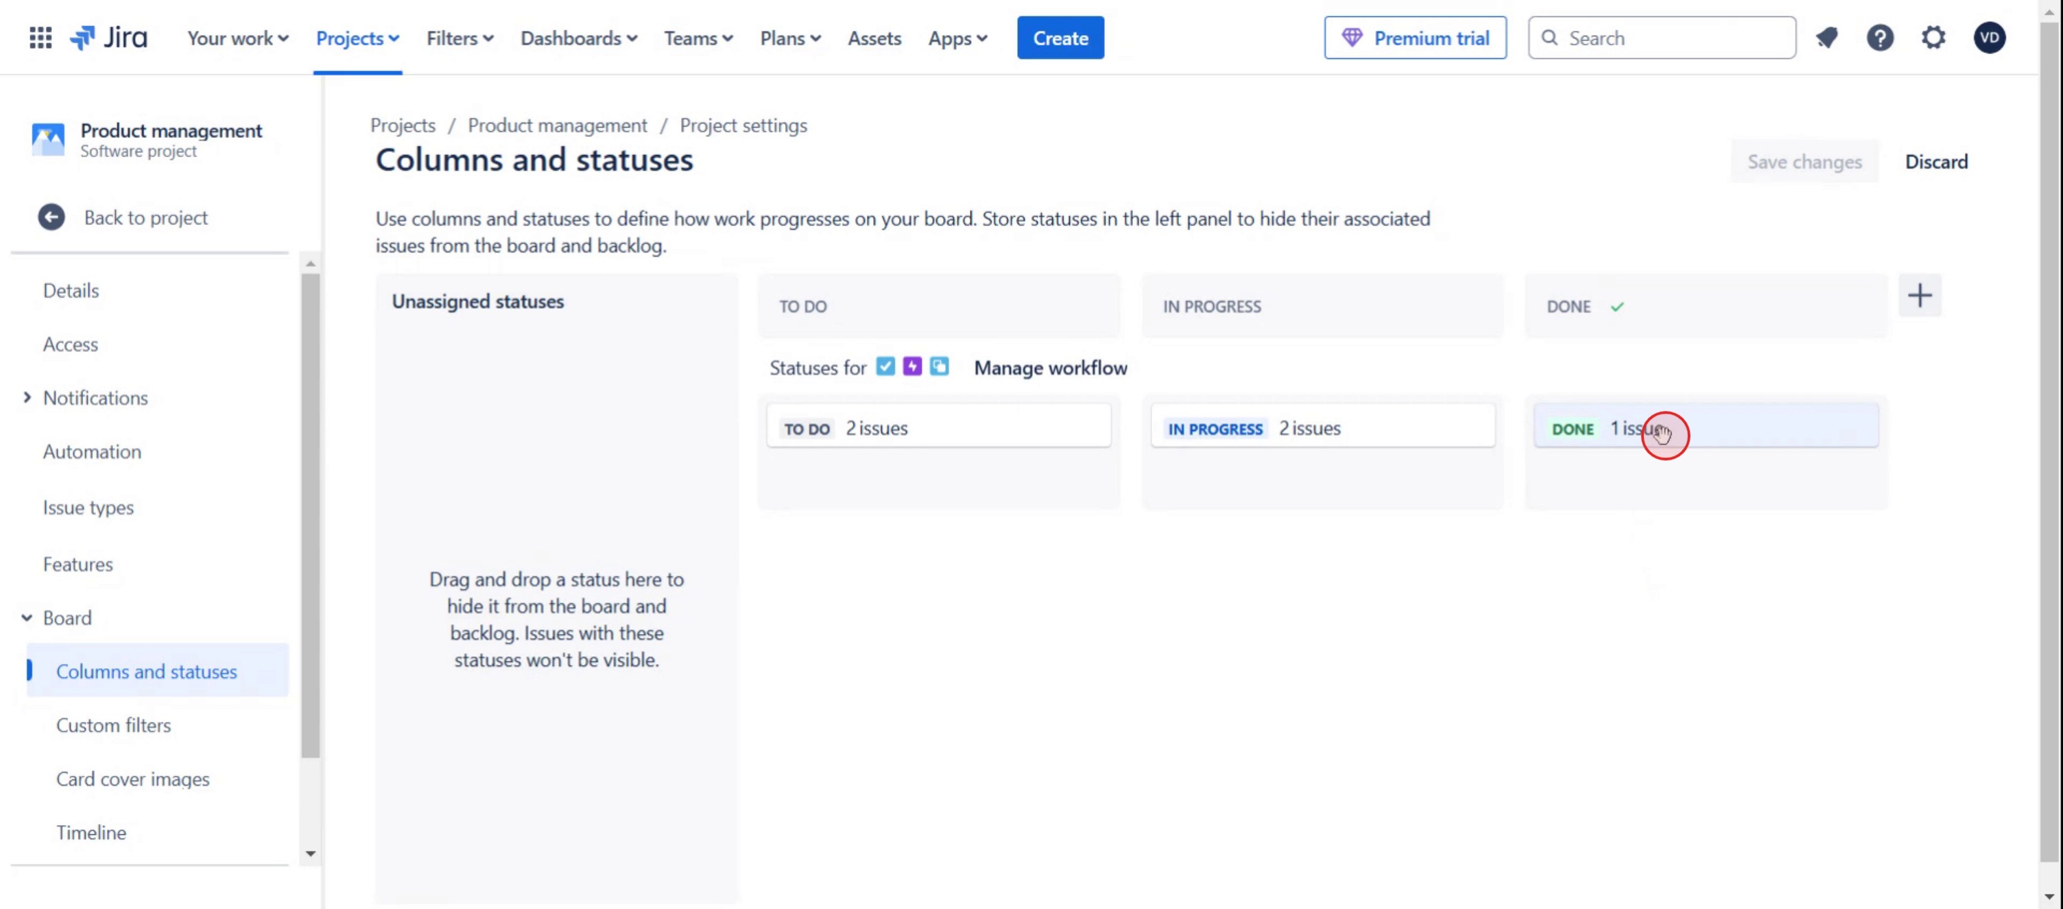The image size is (2063, 909).
Task: Click the Back to project arrow icon
Action: (51, 217)
